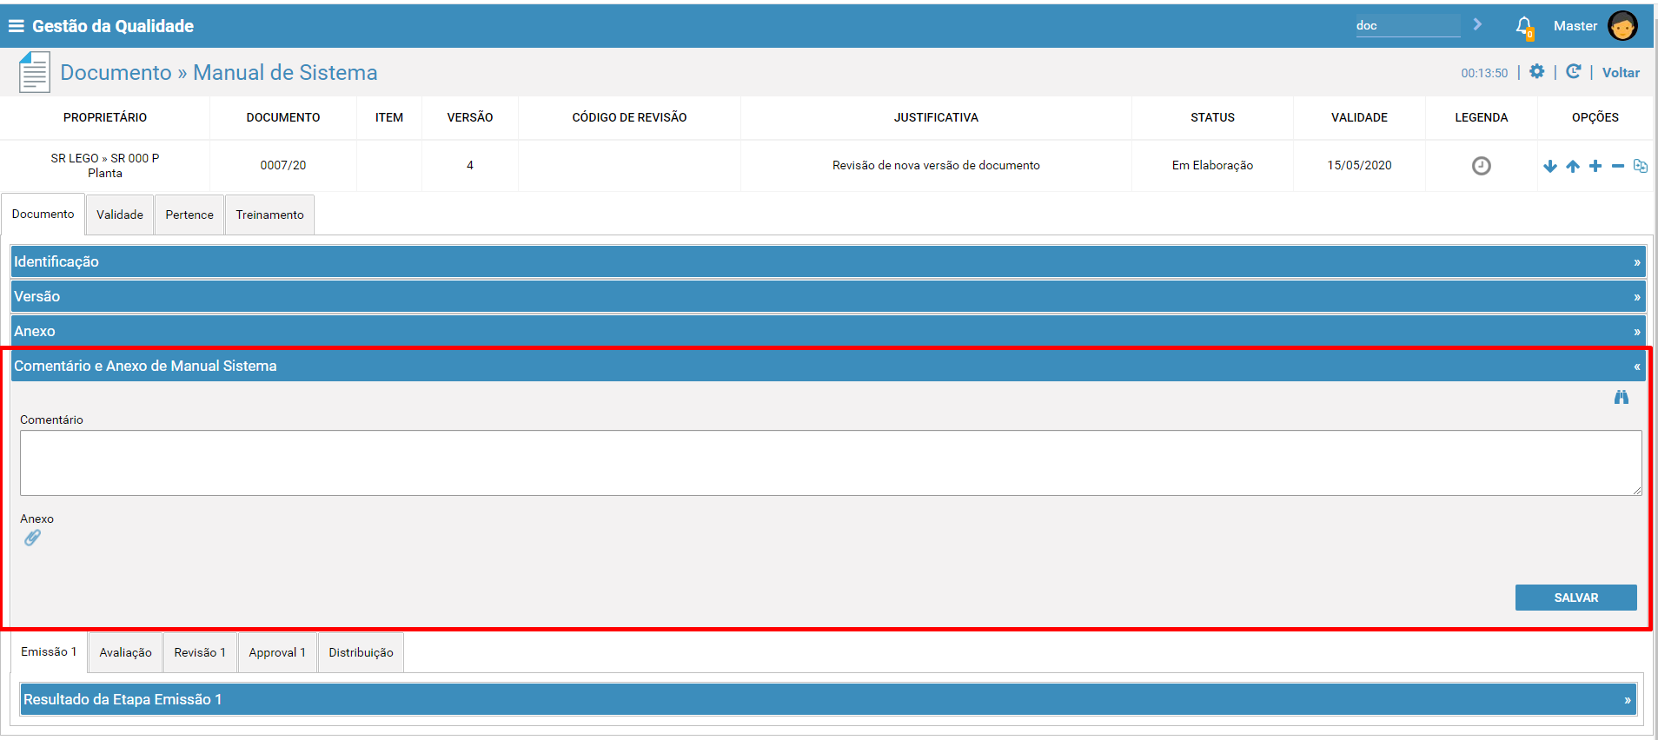Image resolution: width=1658 pixels, height=740 pixels.
Task: Expand Resultado da Etapa Emissão 1
Action: 828,699
